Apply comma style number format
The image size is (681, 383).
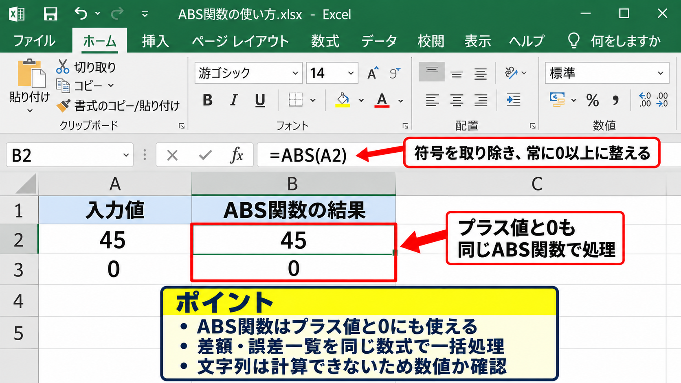[615, 100]
